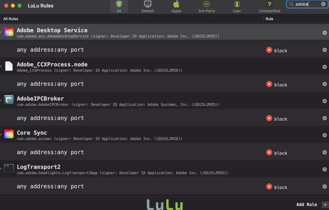Open the Apple rules tab
Viewport: 329px width, 210px height.
coord(176,6)
